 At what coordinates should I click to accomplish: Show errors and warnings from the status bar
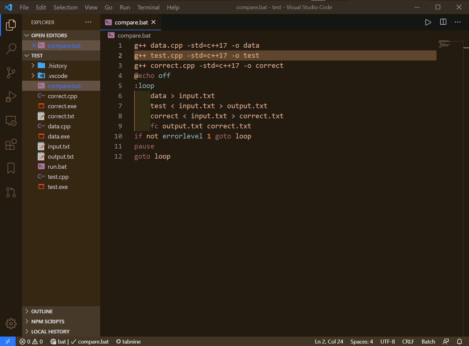[x=31, y=341]
